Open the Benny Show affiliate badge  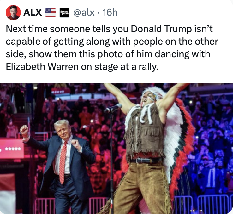[64, 13]
